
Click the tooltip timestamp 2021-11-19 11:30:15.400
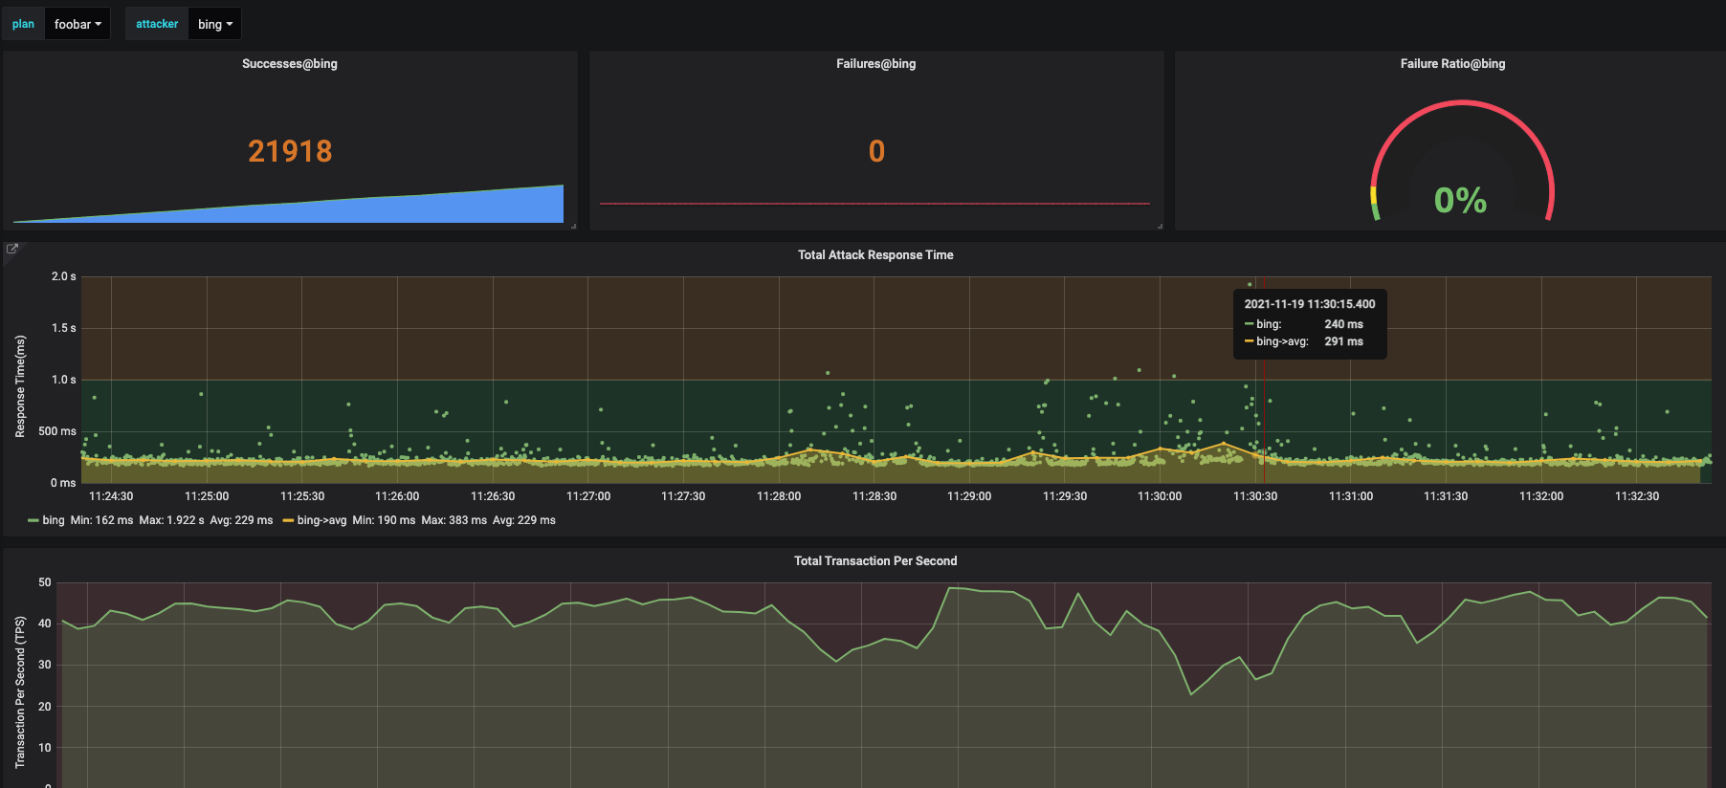tap(1310, 304)
